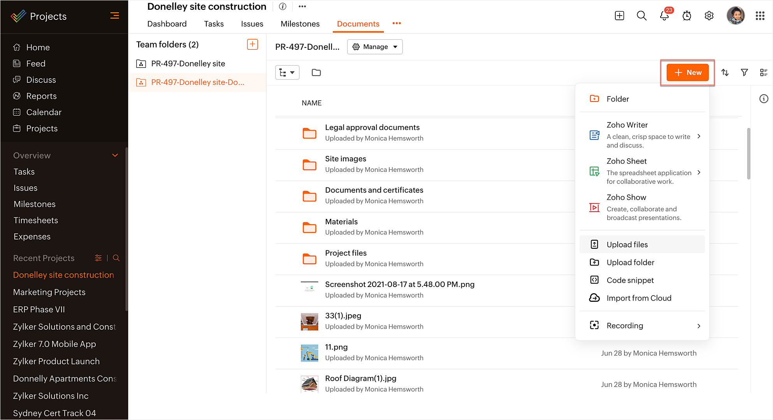This screenshot has width=773, height=420.
Task: Switch to the Milestones tab
Action: click(x=300, y=24)
